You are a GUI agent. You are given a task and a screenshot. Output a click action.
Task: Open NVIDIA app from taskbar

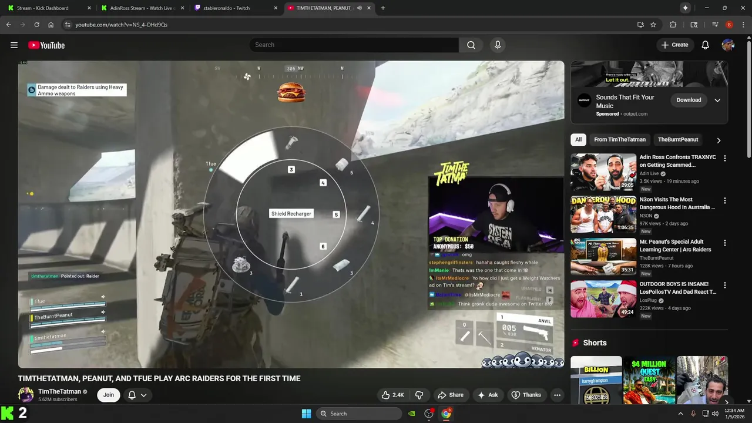coord(412,414)
